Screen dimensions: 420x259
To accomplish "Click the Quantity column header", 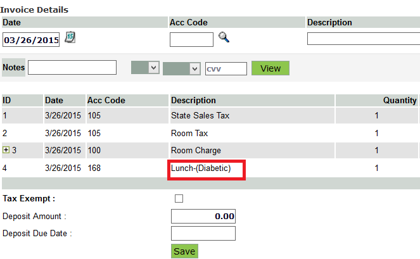I will tap(400, 100).
